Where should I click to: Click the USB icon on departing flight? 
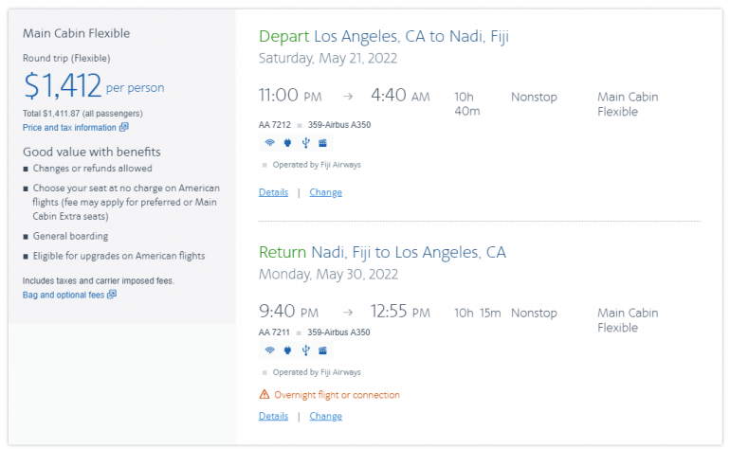point(304,143)
